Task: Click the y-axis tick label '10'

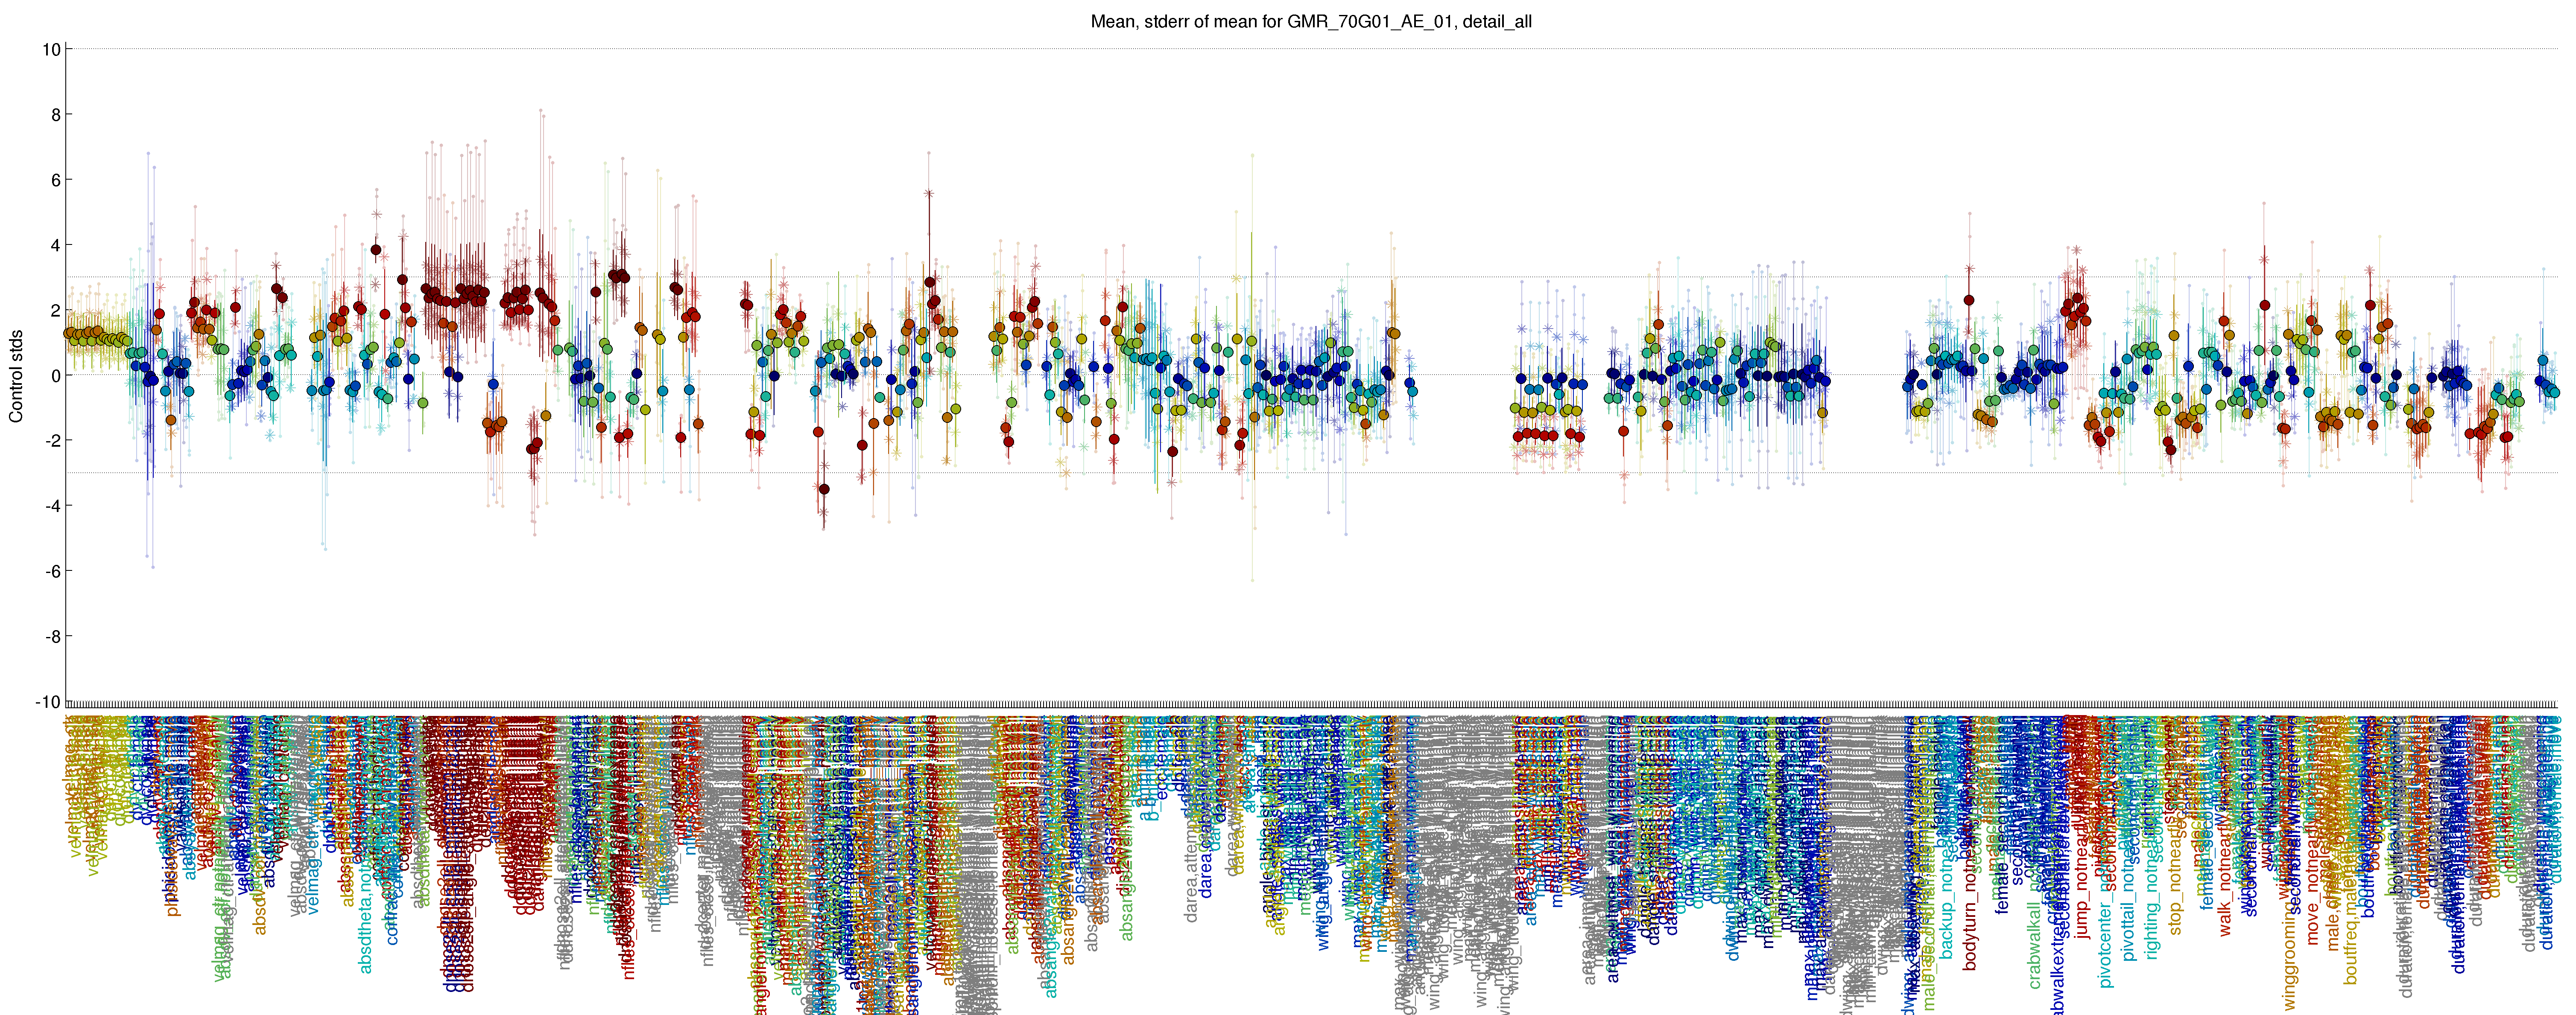Action: pyautogui.click(x=51, y=50)
